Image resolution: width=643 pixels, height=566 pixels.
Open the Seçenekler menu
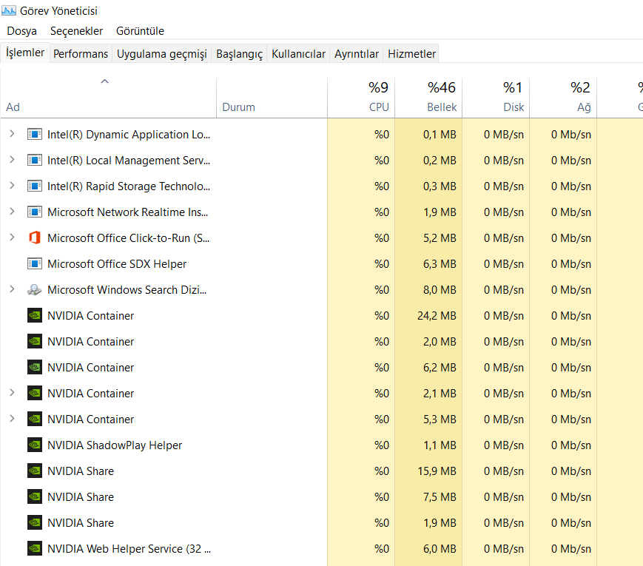pyautogui.click(x=76, y=31)
